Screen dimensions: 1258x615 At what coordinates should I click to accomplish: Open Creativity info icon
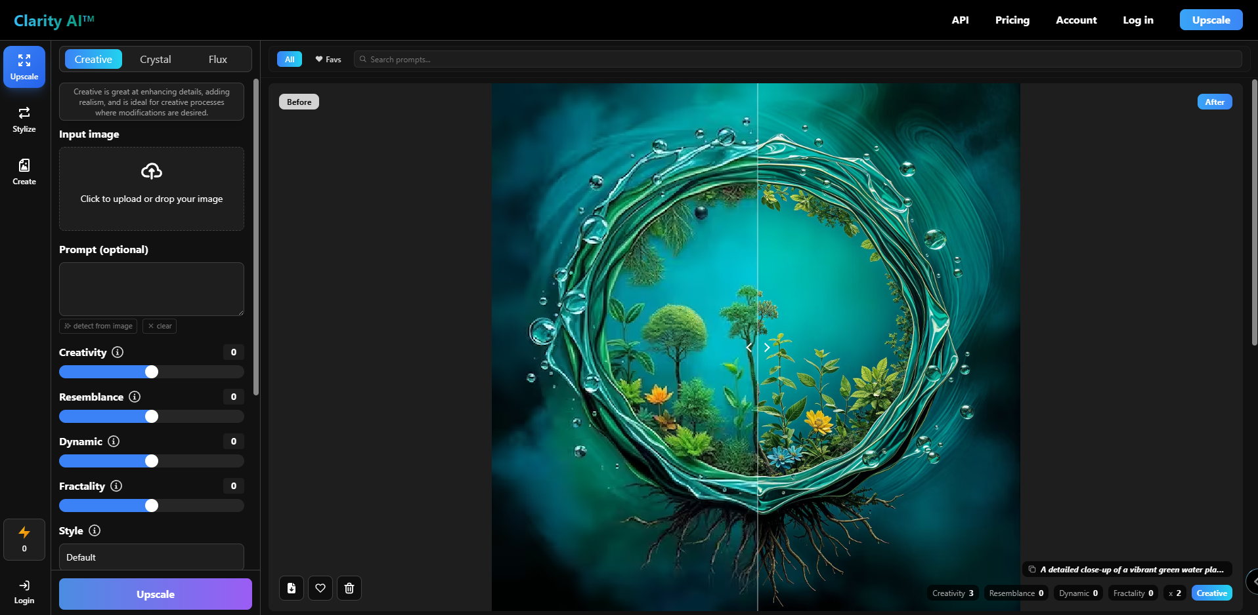(x=118, y=352)
